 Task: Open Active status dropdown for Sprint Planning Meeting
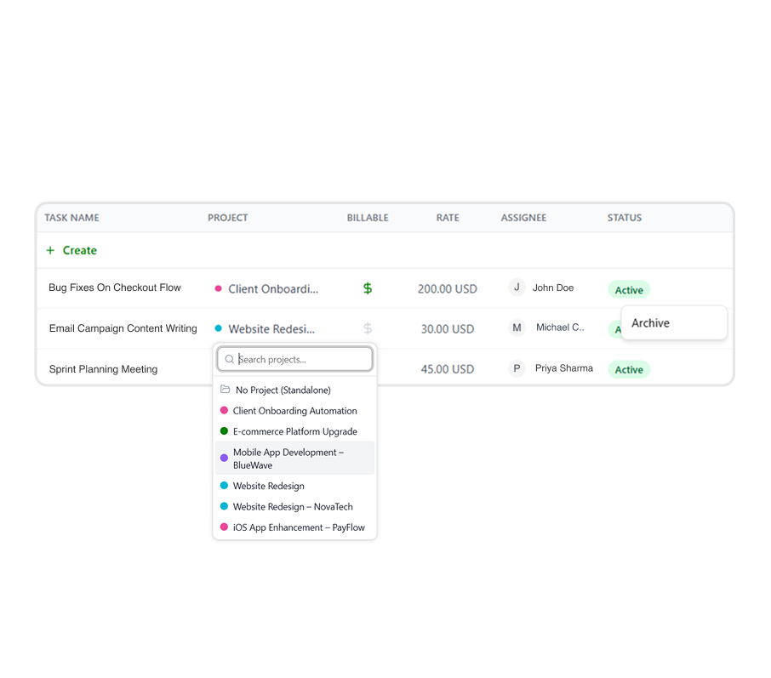(x=629, y=369)
